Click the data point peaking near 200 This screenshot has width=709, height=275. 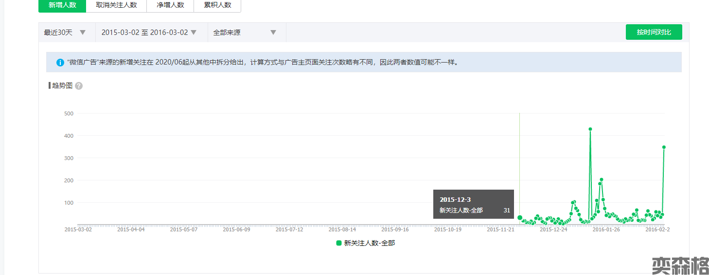tap(602, 179)
